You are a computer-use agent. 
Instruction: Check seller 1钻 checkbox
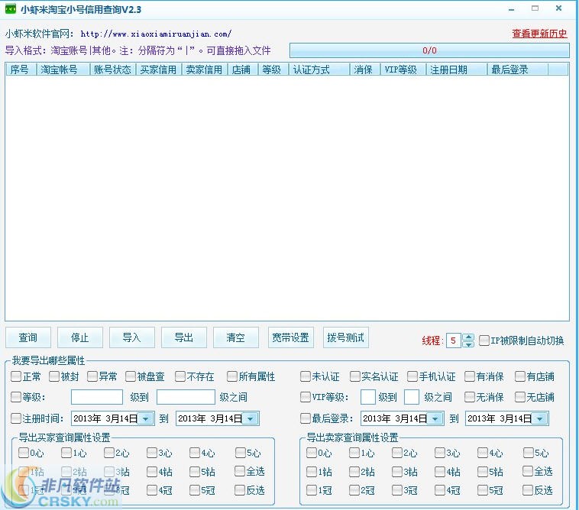pyautogui.click(x=312, y=472)
